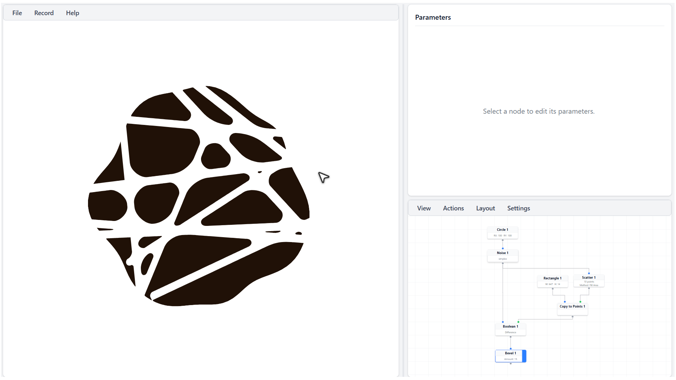Open the Record menu
This screenshot has height=380, width=676.
point(44,13)
